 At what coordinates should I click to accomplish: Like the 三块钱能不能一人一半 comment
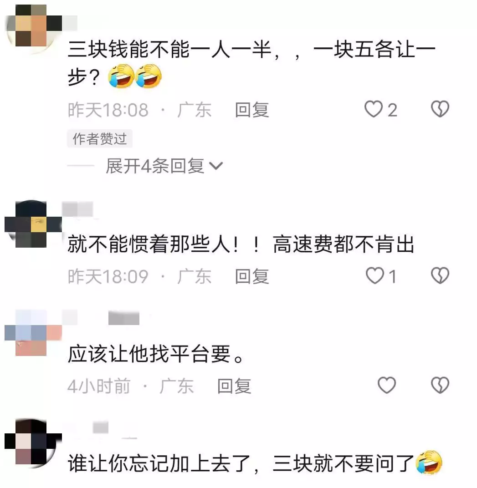click(374, 109)
